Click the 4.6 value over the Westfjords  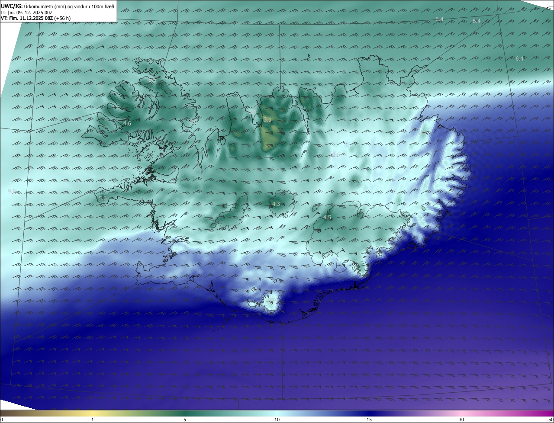tap(127, 124)
